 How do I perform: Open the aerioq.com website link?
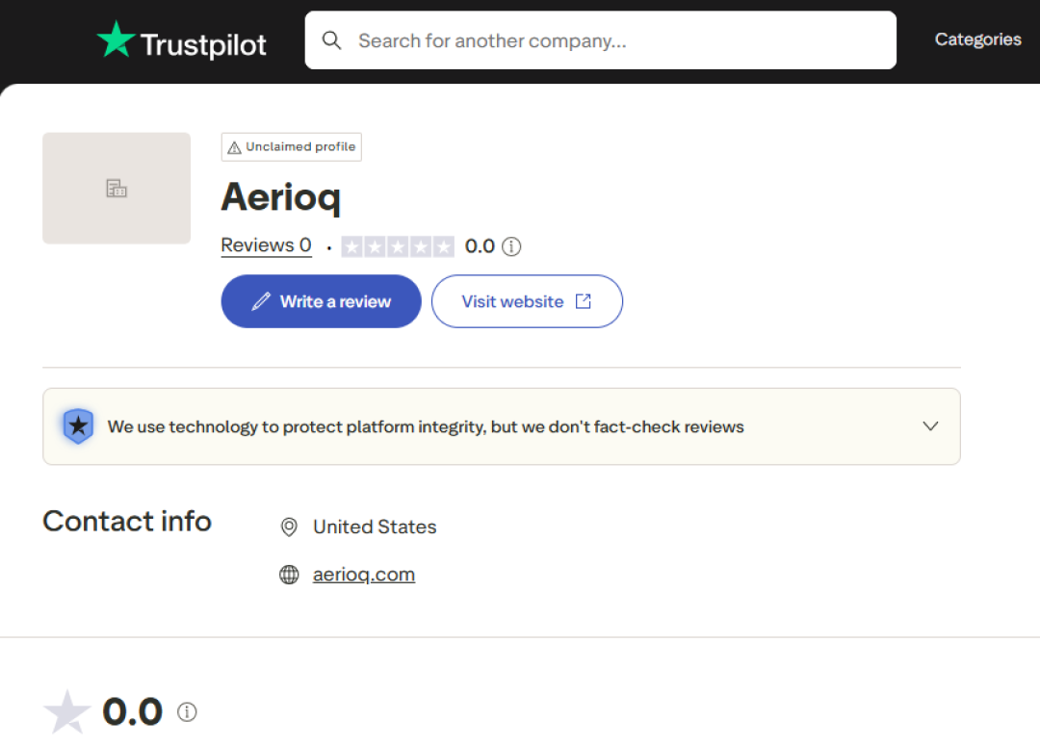point(364,575)
